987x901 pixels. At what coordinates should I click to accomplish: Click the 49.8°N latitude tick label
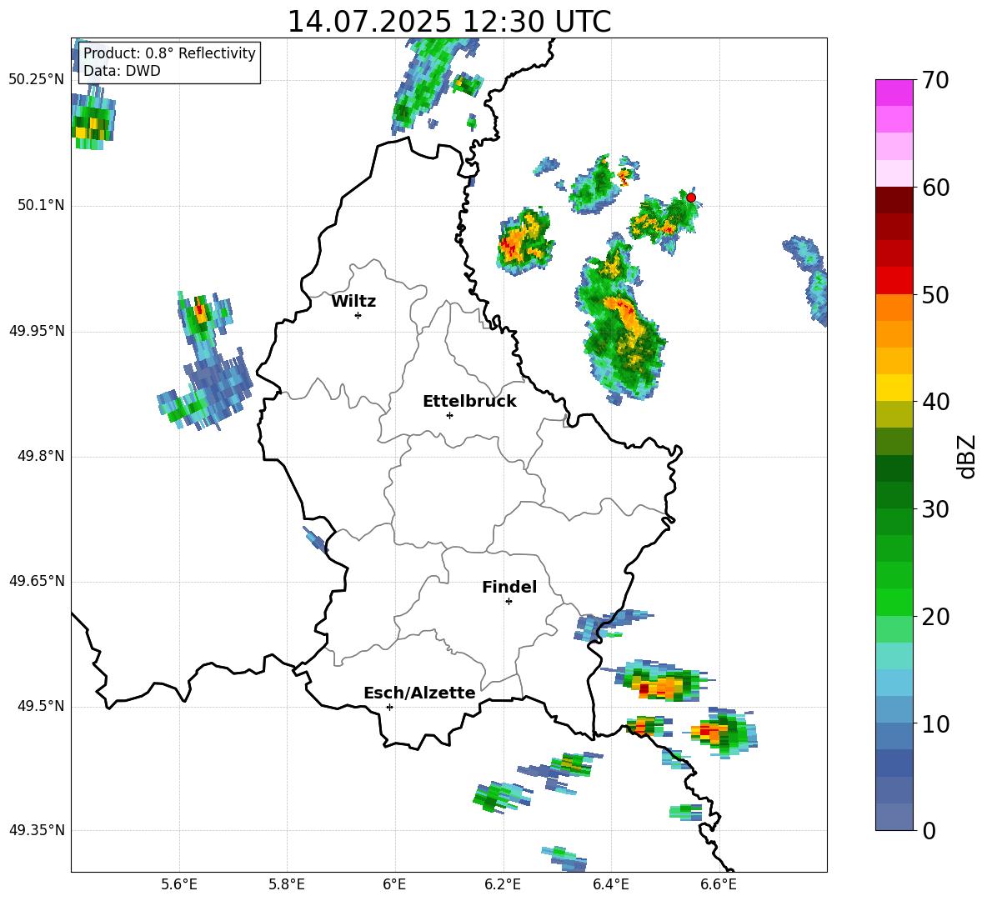point(40,456)
